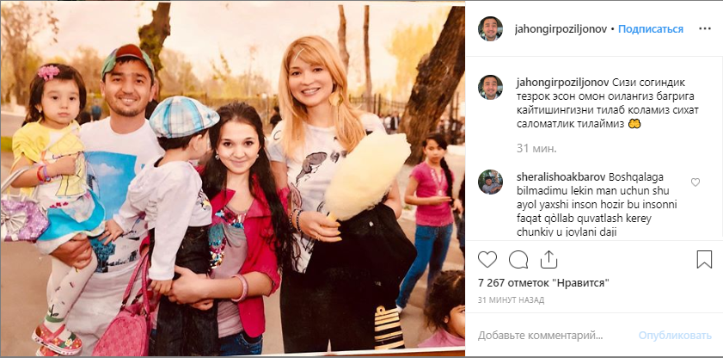The width and height of the screenshot is (723, 358).
Task: View the 7 267 likes count
Action: (543, 283)
